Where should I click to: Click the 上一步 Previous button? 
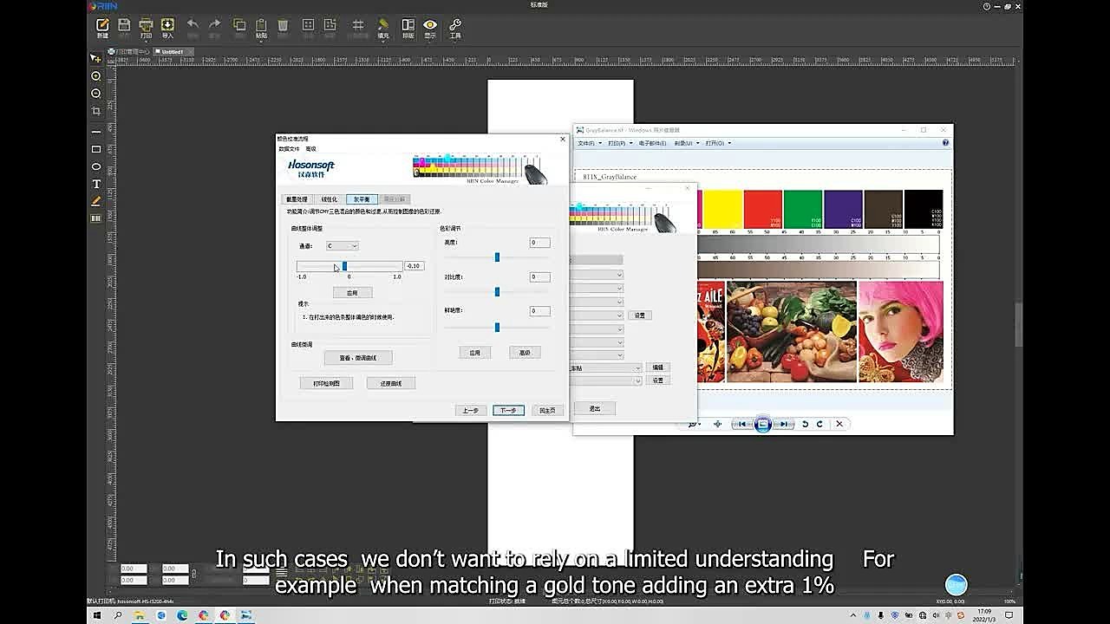(471, 410)
